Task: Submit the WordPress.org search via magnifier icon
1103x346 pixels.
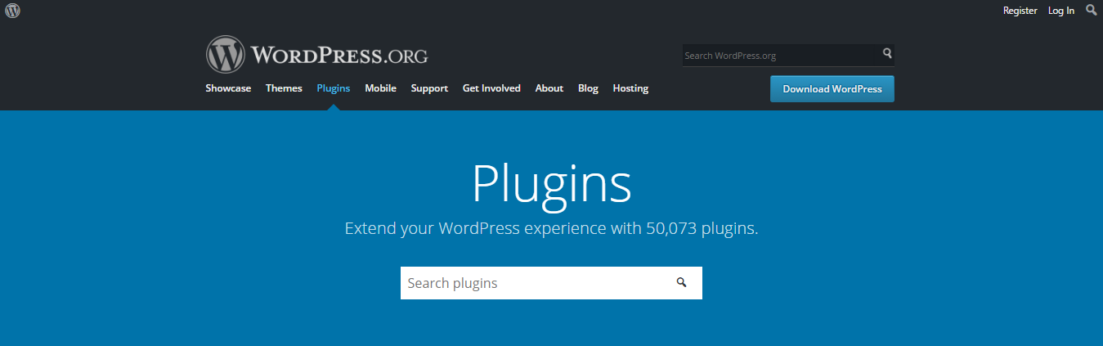Action: [x=887, y=54]
